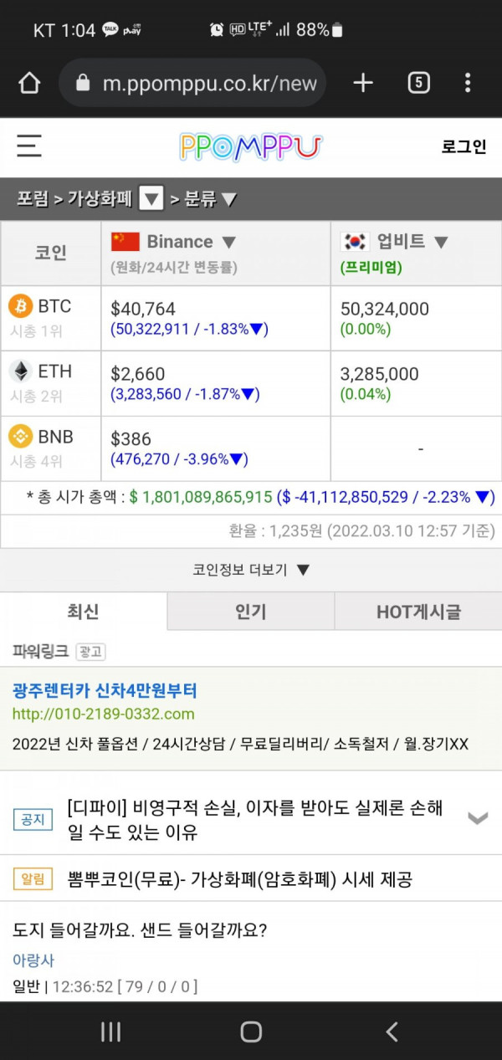This screenshot has width=502, height=1060.
Task: Open a new browser tab with plus icon
Action: pos(363,83)
